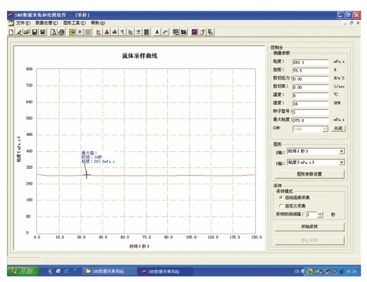Open the COM port combo box
This screenshot has width=367, height=282.
coord(325,128)
